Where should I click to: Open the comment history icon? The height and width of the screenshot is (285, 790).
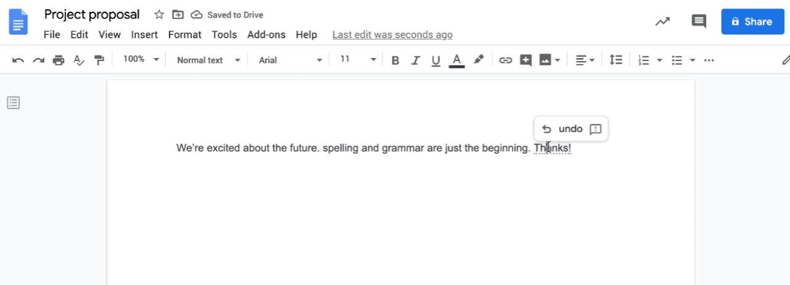[x=699, y=22]
